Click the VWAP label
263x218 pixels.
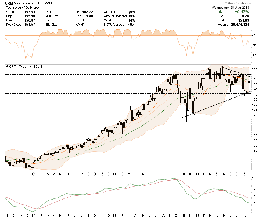click(x=79, y=25)
